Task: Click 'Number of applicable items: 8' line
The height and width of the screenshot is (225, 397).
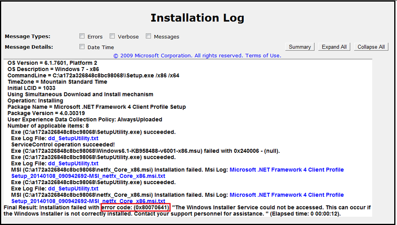Action: [48, 126]
